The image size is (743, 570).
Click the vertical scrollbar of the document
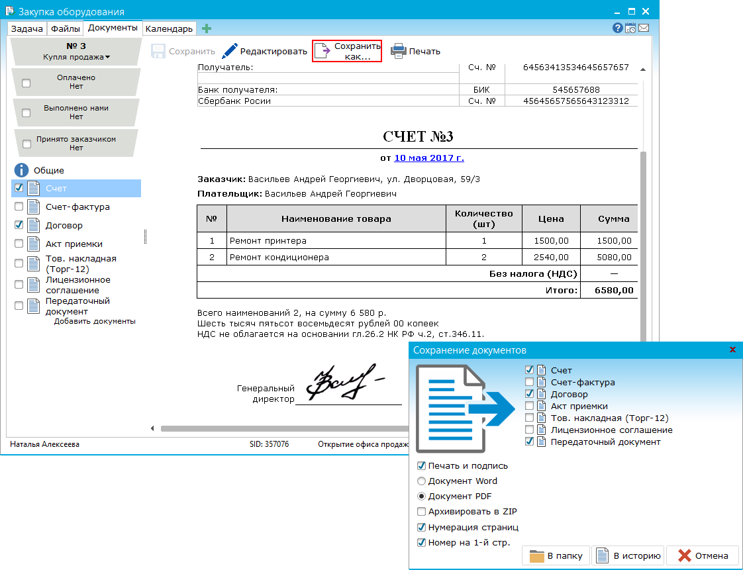click(643, 246)
